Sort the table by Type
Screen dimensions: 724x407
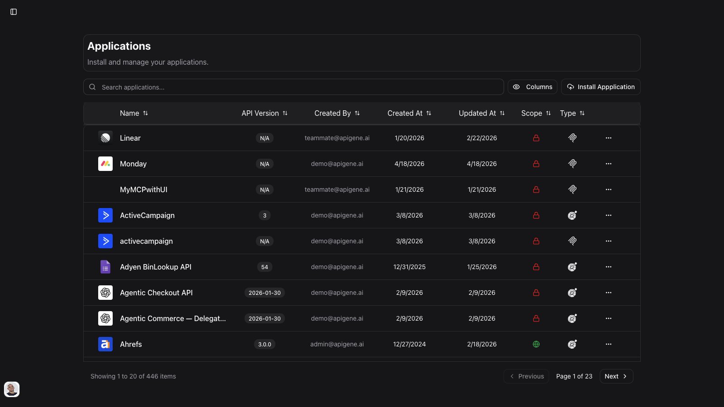572,113
